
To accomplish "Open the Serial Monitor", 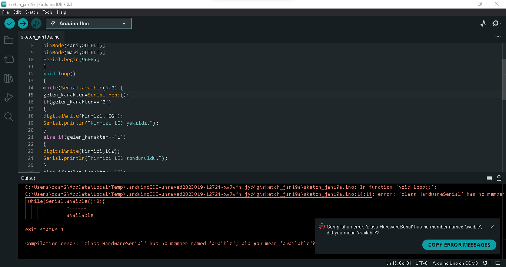I will click(x=496, y=23).
